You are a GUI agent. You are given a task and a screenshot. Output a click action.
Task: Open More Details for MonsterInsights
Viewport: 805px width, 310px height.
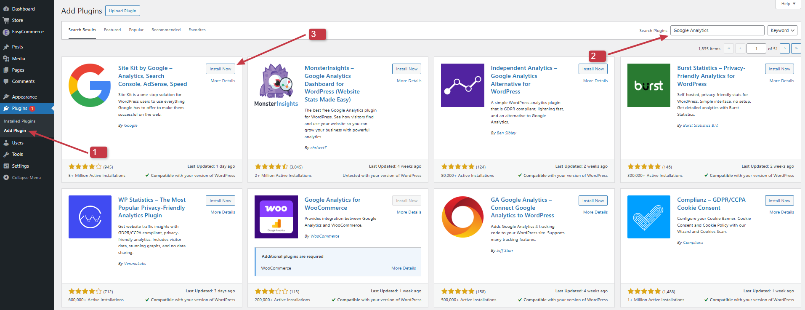409,81
